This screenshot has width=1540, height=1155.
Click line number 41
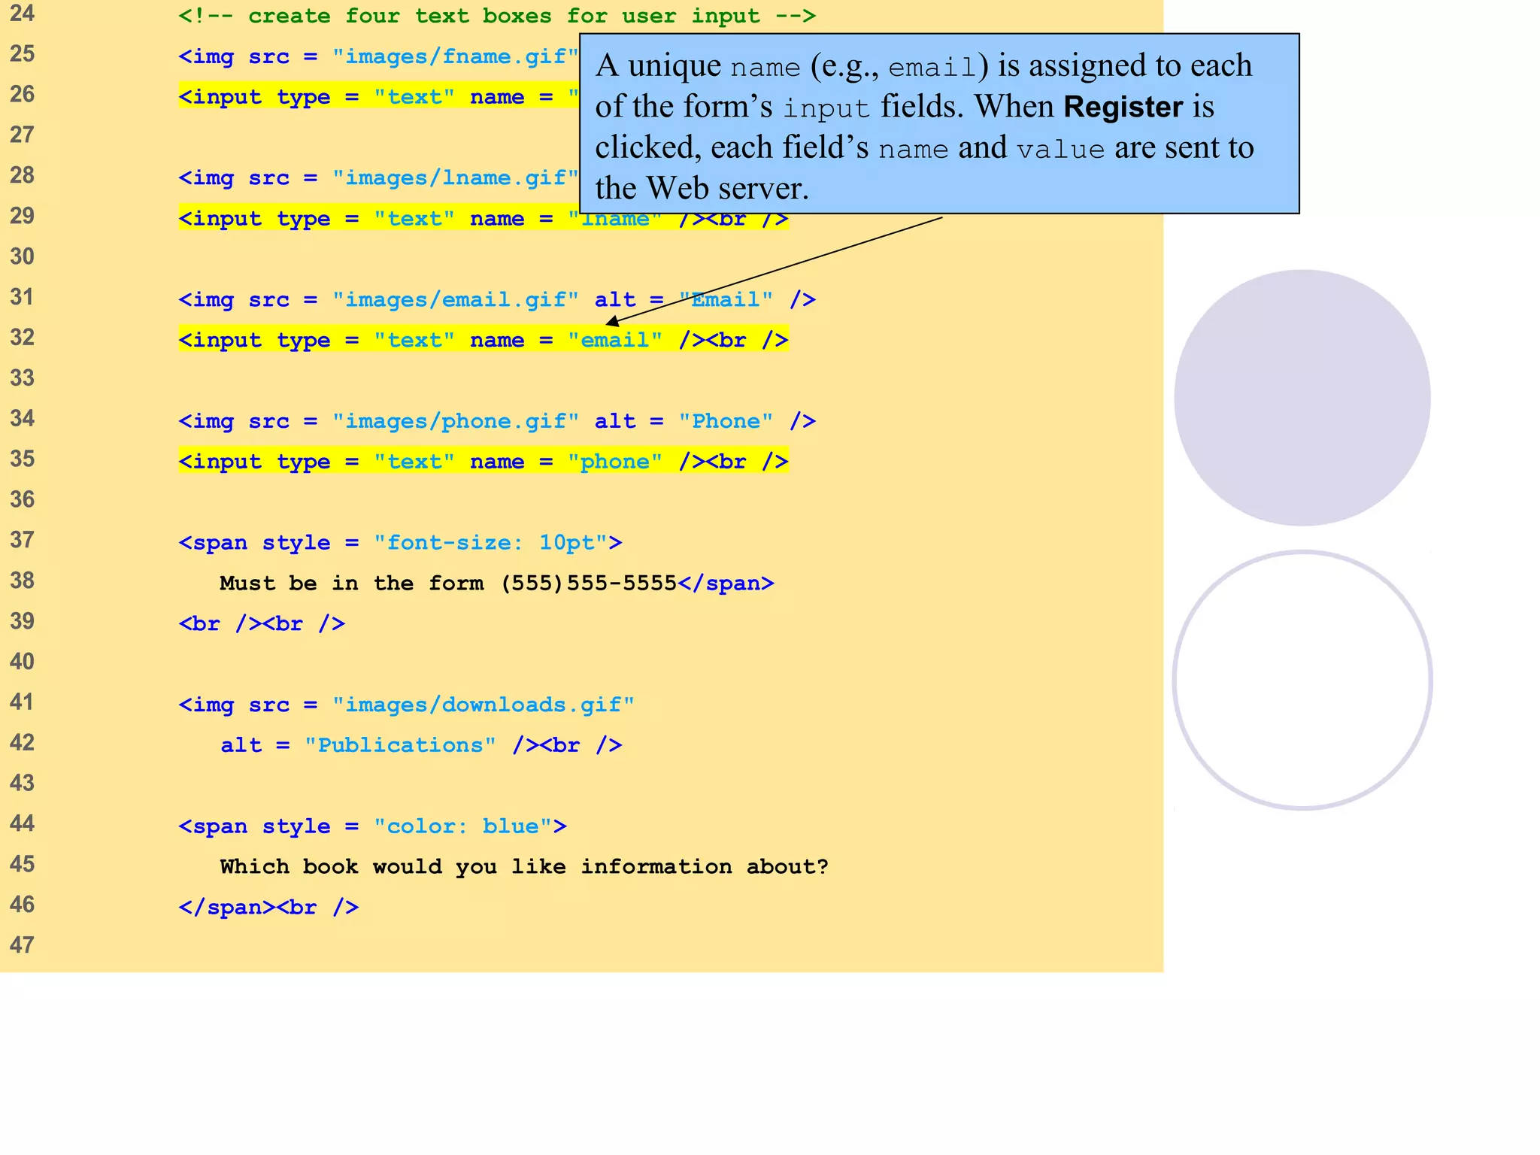point(23,702)
